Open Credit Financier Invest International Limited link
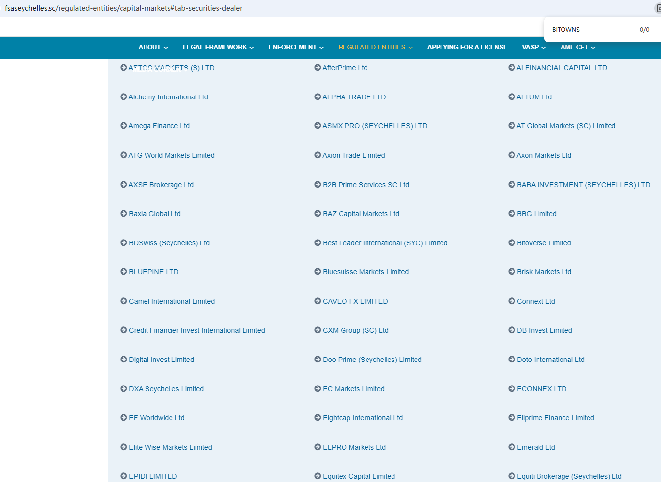 tap(197, 330)
